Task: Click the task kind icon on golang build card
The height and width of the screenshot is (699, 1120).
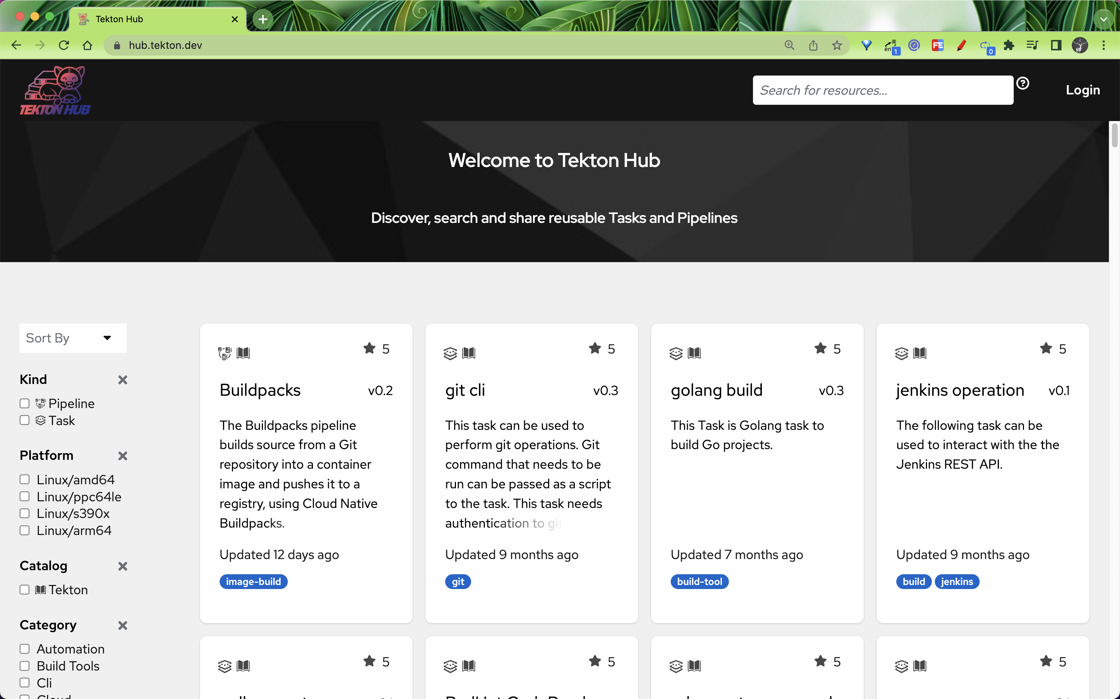Action: point(676,353)
